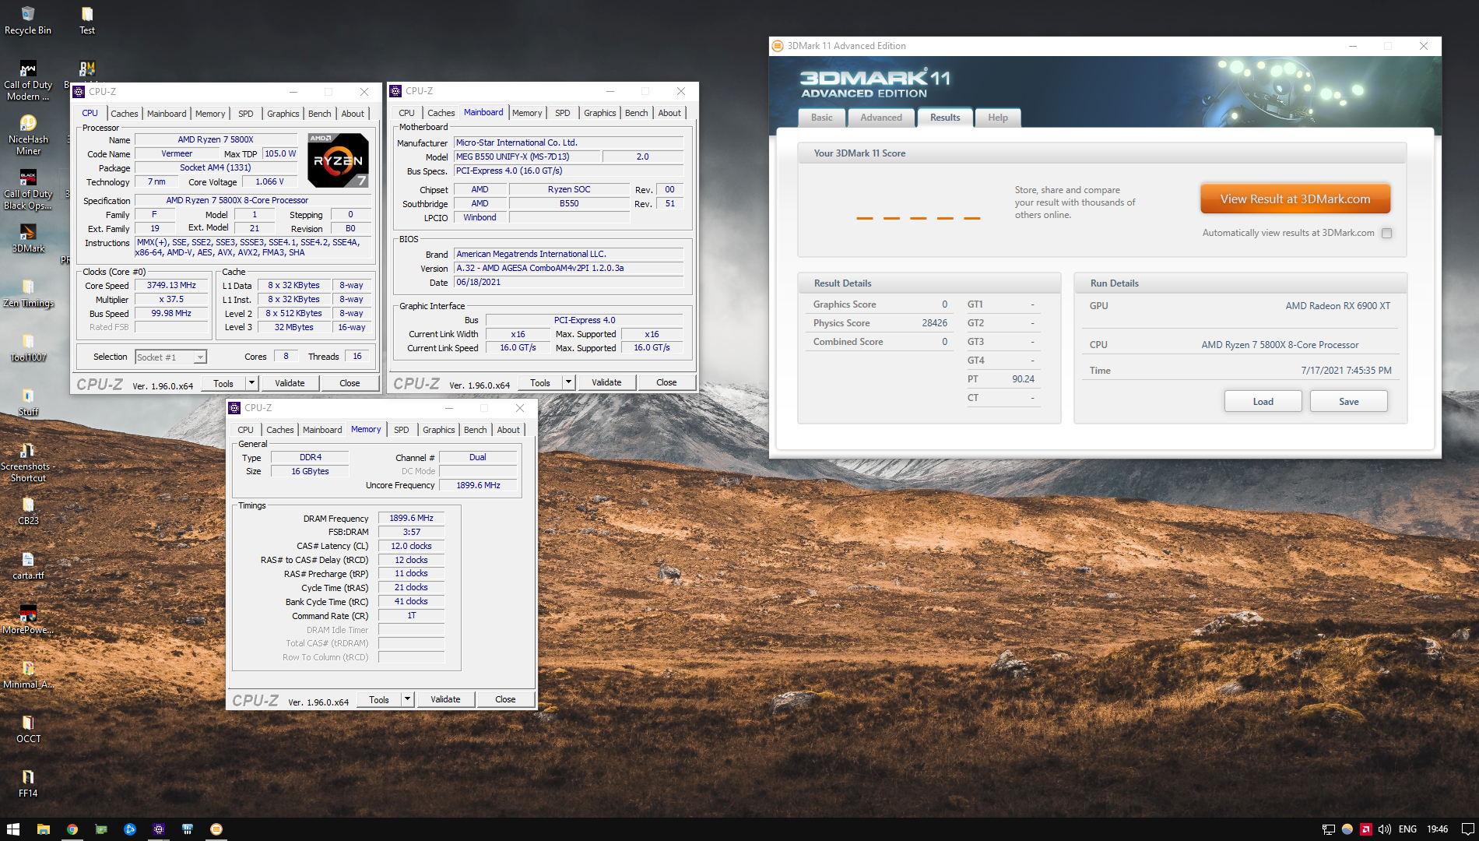The height and width of the screenshot is (841, 1479).
Task: Click Validate in the Memory CPU-Z window
Action: (445, 699)
